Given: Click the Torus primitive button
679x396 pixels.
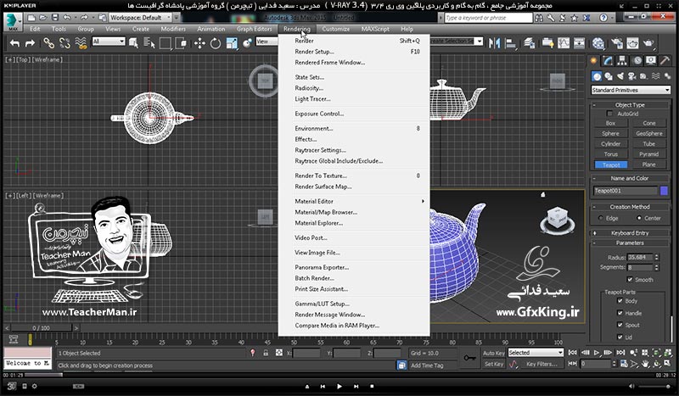Looking at the screenshot, I should coord(610,154).
